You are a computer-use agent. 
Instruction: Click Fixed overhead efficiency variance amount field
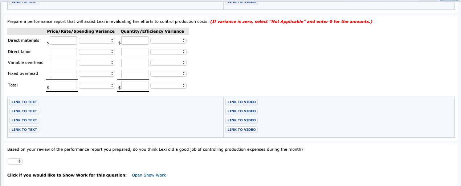[x=135, y=74]
